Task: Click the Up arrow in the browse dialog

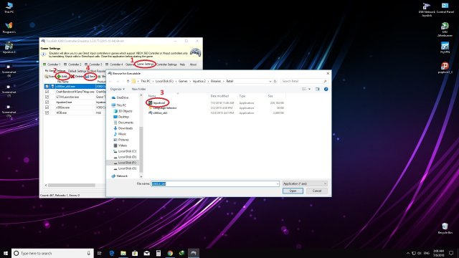Action: pyautogui.click(x=128, y=81)
